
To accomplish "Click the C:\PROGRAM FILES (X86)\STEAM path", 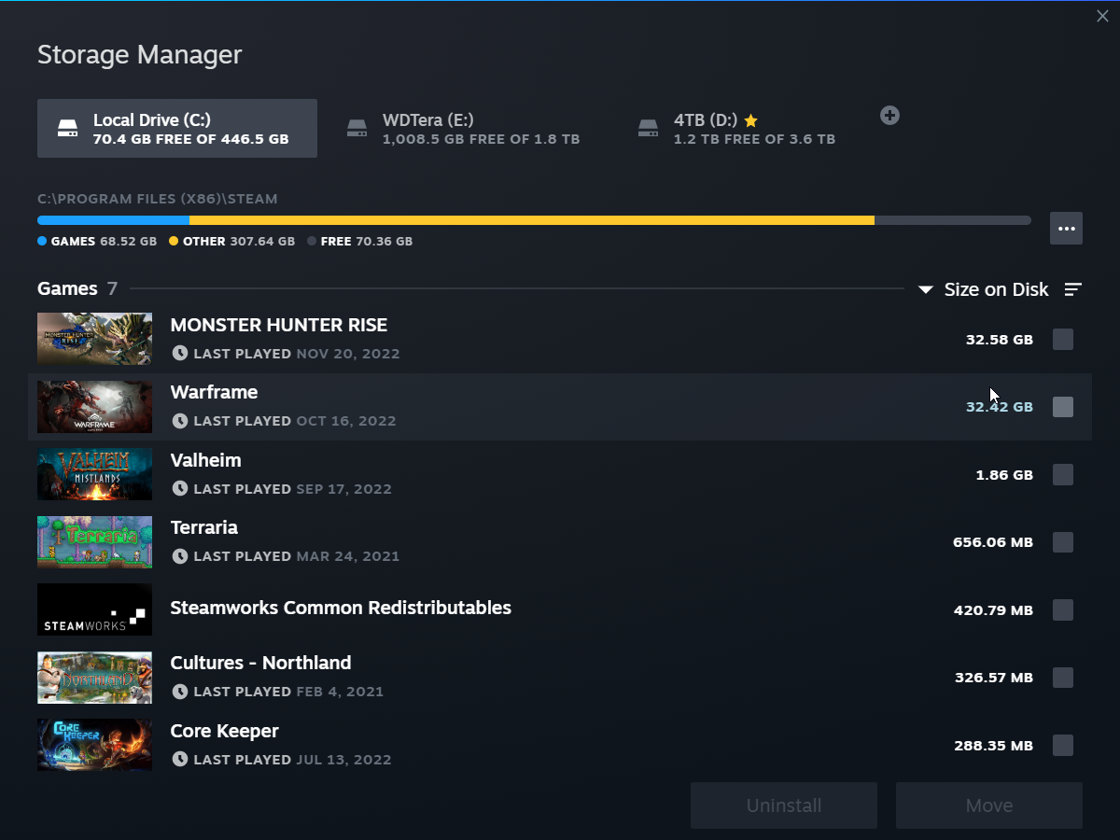I will (158, 199).
